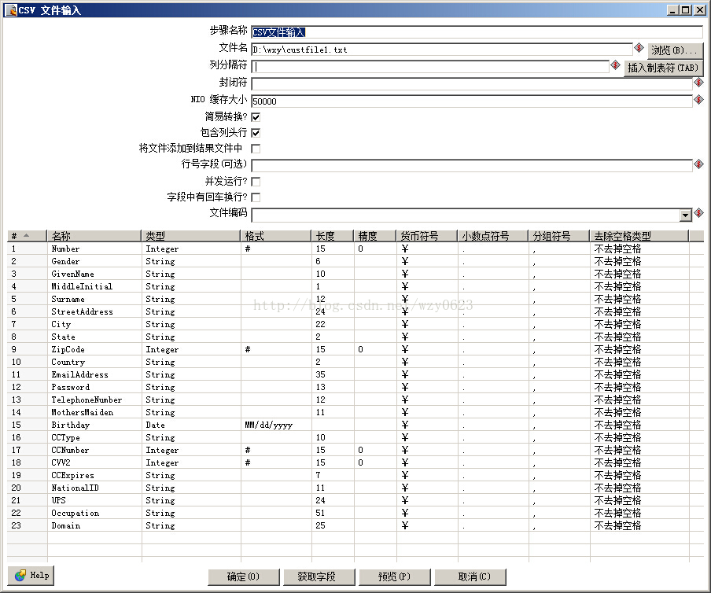Click the Integer type cell for ZipCode

pos(191,349)
